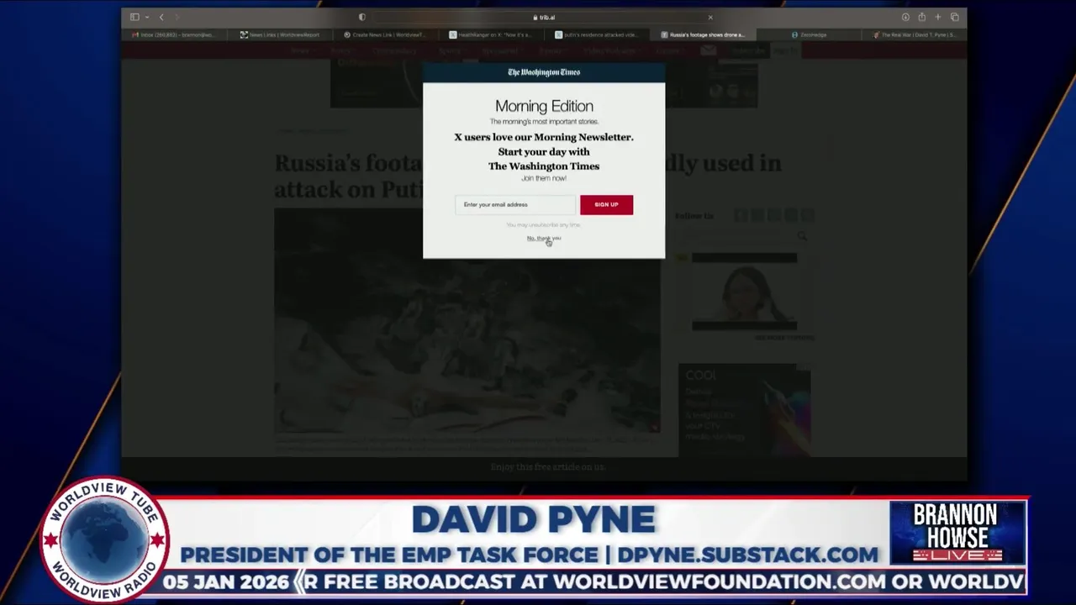Switch to the Inbox mail tab
The height and width of the screenshot is (605, 1076).
coord(174,34)
